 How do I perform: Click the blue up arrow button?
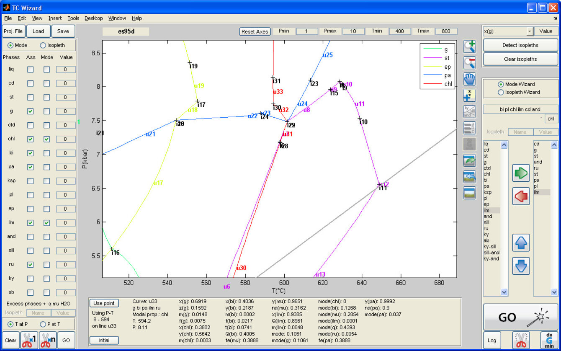point(521,243)
